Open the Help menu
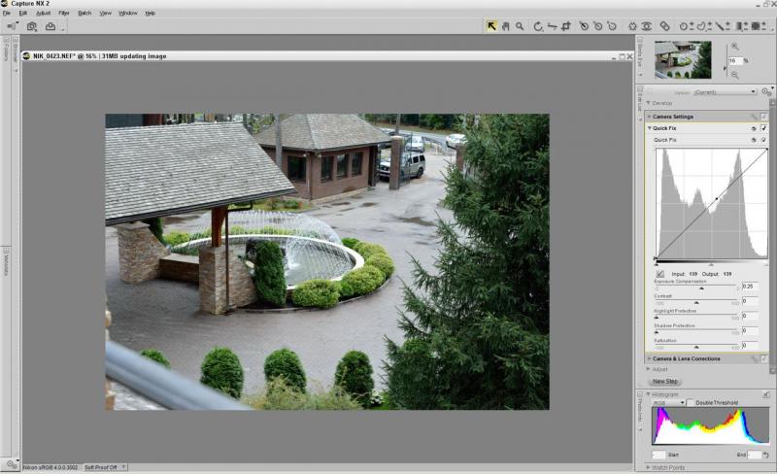 click(151, 14)
